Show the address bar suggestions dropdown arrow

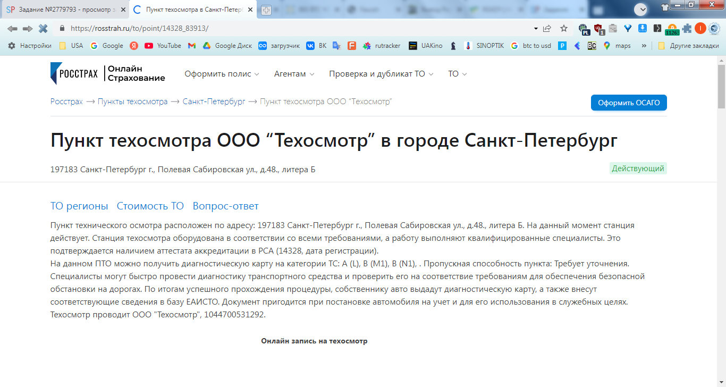535,28
